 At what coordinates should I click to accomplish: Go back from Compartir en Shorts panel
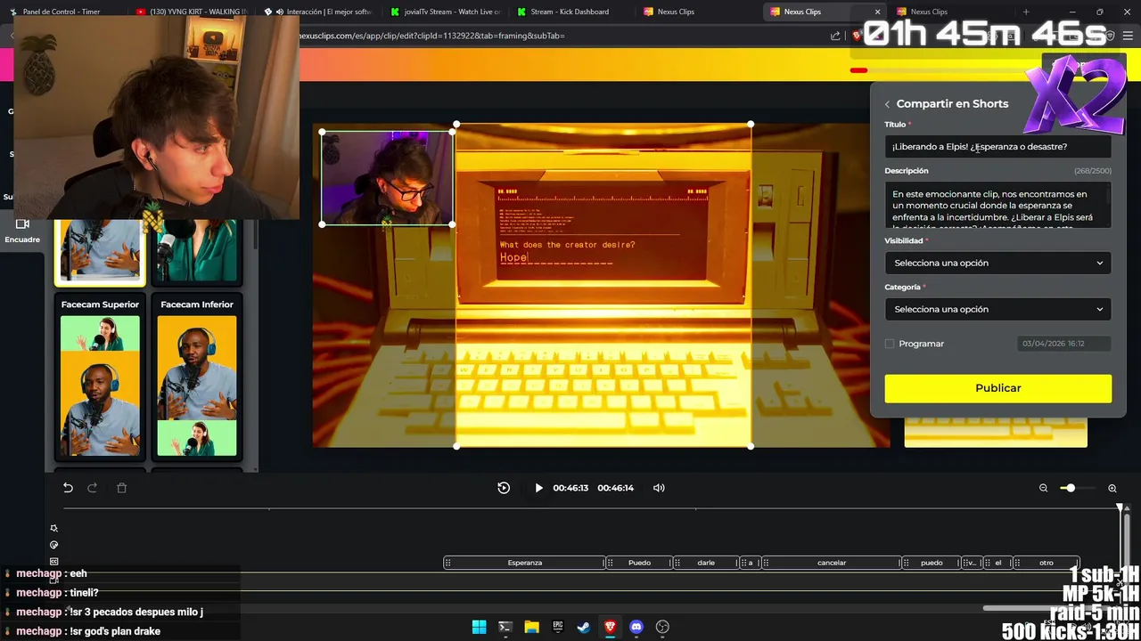click(x=887, y=104)
